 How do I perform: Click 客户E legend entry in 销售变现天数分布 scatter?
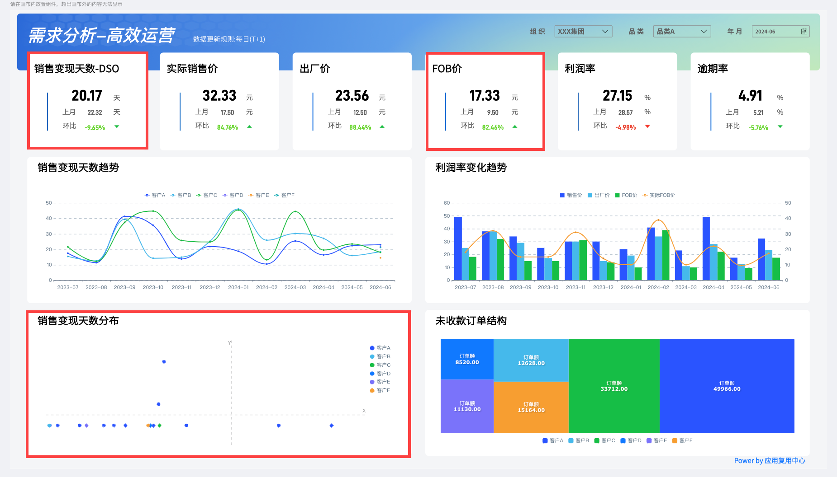[380, 382]
